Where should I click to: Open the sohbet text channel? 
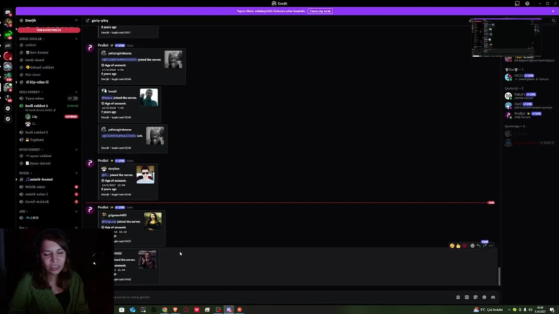coord(48,45)
